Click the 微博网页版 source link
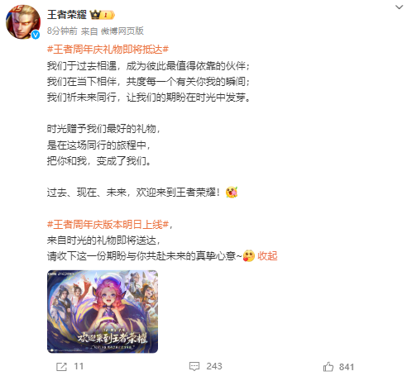This screenshot has width=407, height=376. 122,31
